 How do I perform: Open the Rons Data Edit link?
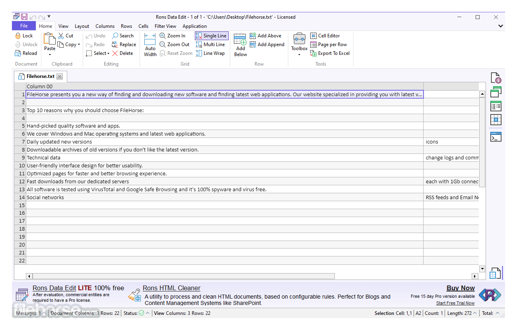(54, 288)
